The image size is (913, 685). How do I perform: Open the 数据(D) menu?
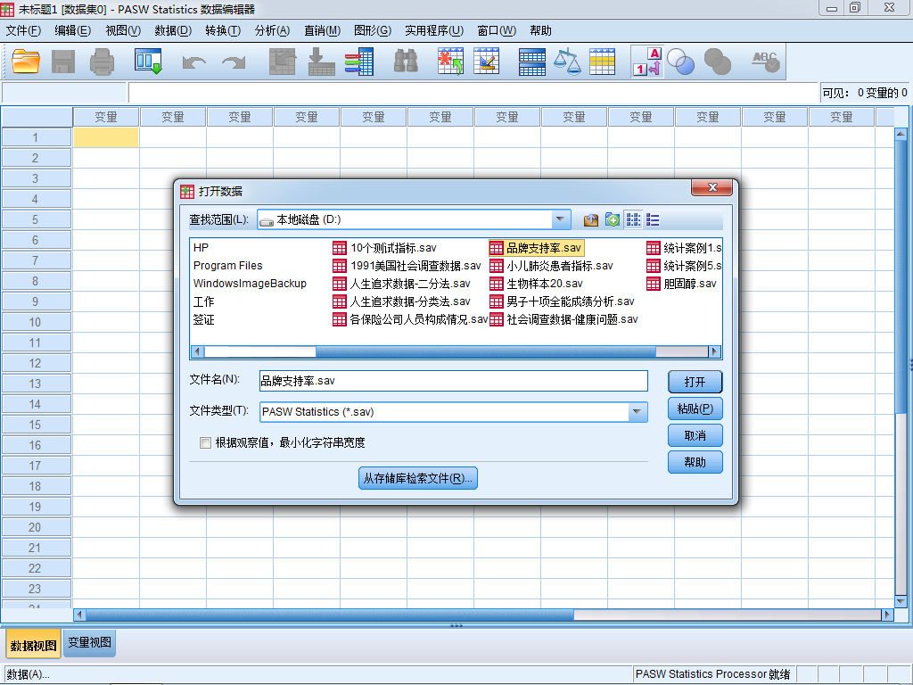(x=173, y=30)
